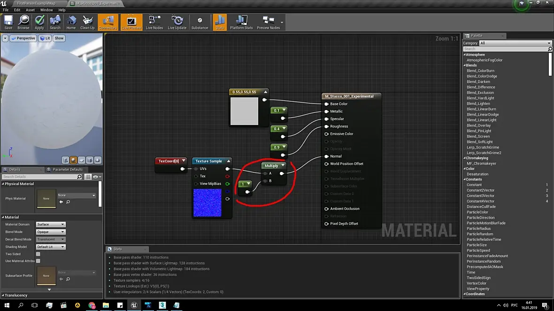Click the Search Details input field

[38, 177]
